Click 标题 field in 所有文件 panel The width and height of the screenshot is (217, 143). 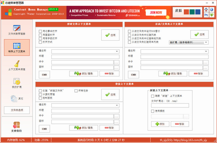pyautogui.click(x=85, y=57)
